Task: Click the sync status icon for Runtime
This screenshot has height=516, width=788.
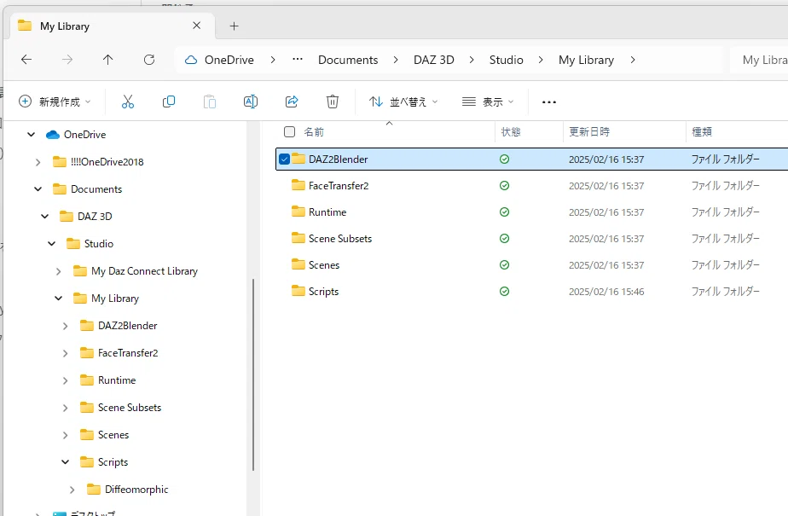Action: coord(504,212)
